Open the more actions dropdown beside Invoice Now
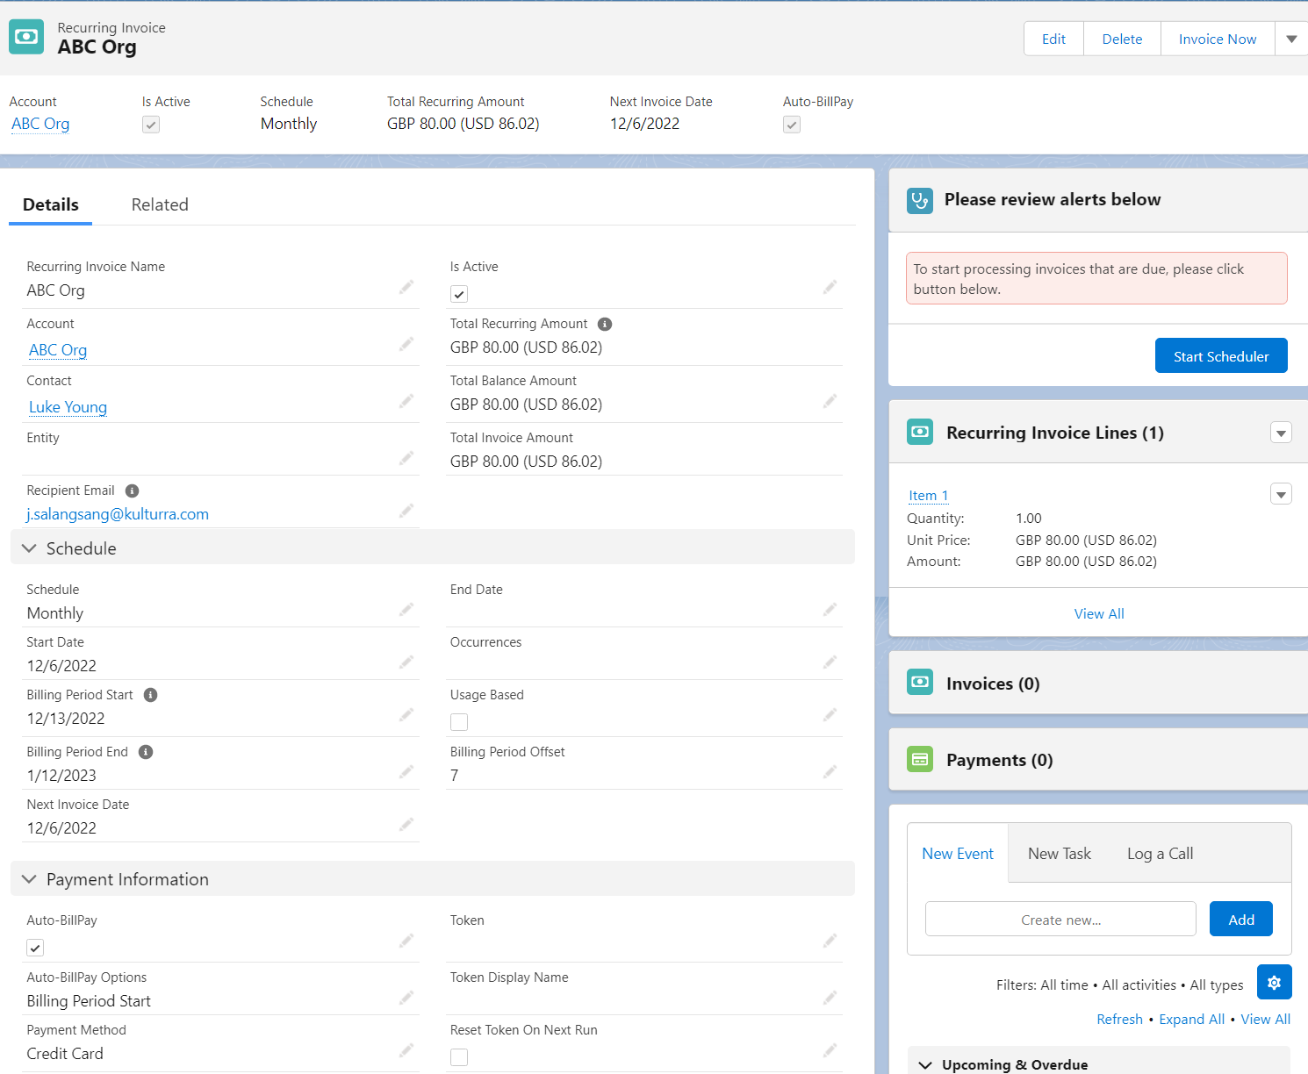The width and height of the screenshot is (1308, 1074). pyautogui.click(x=1291, y=39)
